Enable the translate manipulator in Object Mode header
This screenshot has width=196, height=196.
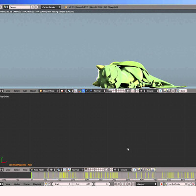click(x=83, y=91)
